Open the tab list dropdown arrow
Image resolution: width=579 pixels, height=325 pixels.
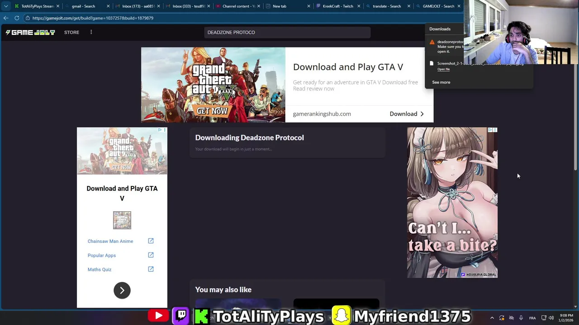coord(5,6)
